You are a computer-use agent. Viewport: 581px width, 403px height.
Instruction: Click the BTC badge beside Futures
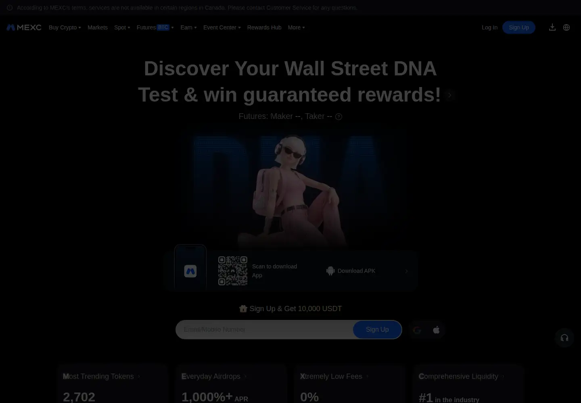[163, 27]
